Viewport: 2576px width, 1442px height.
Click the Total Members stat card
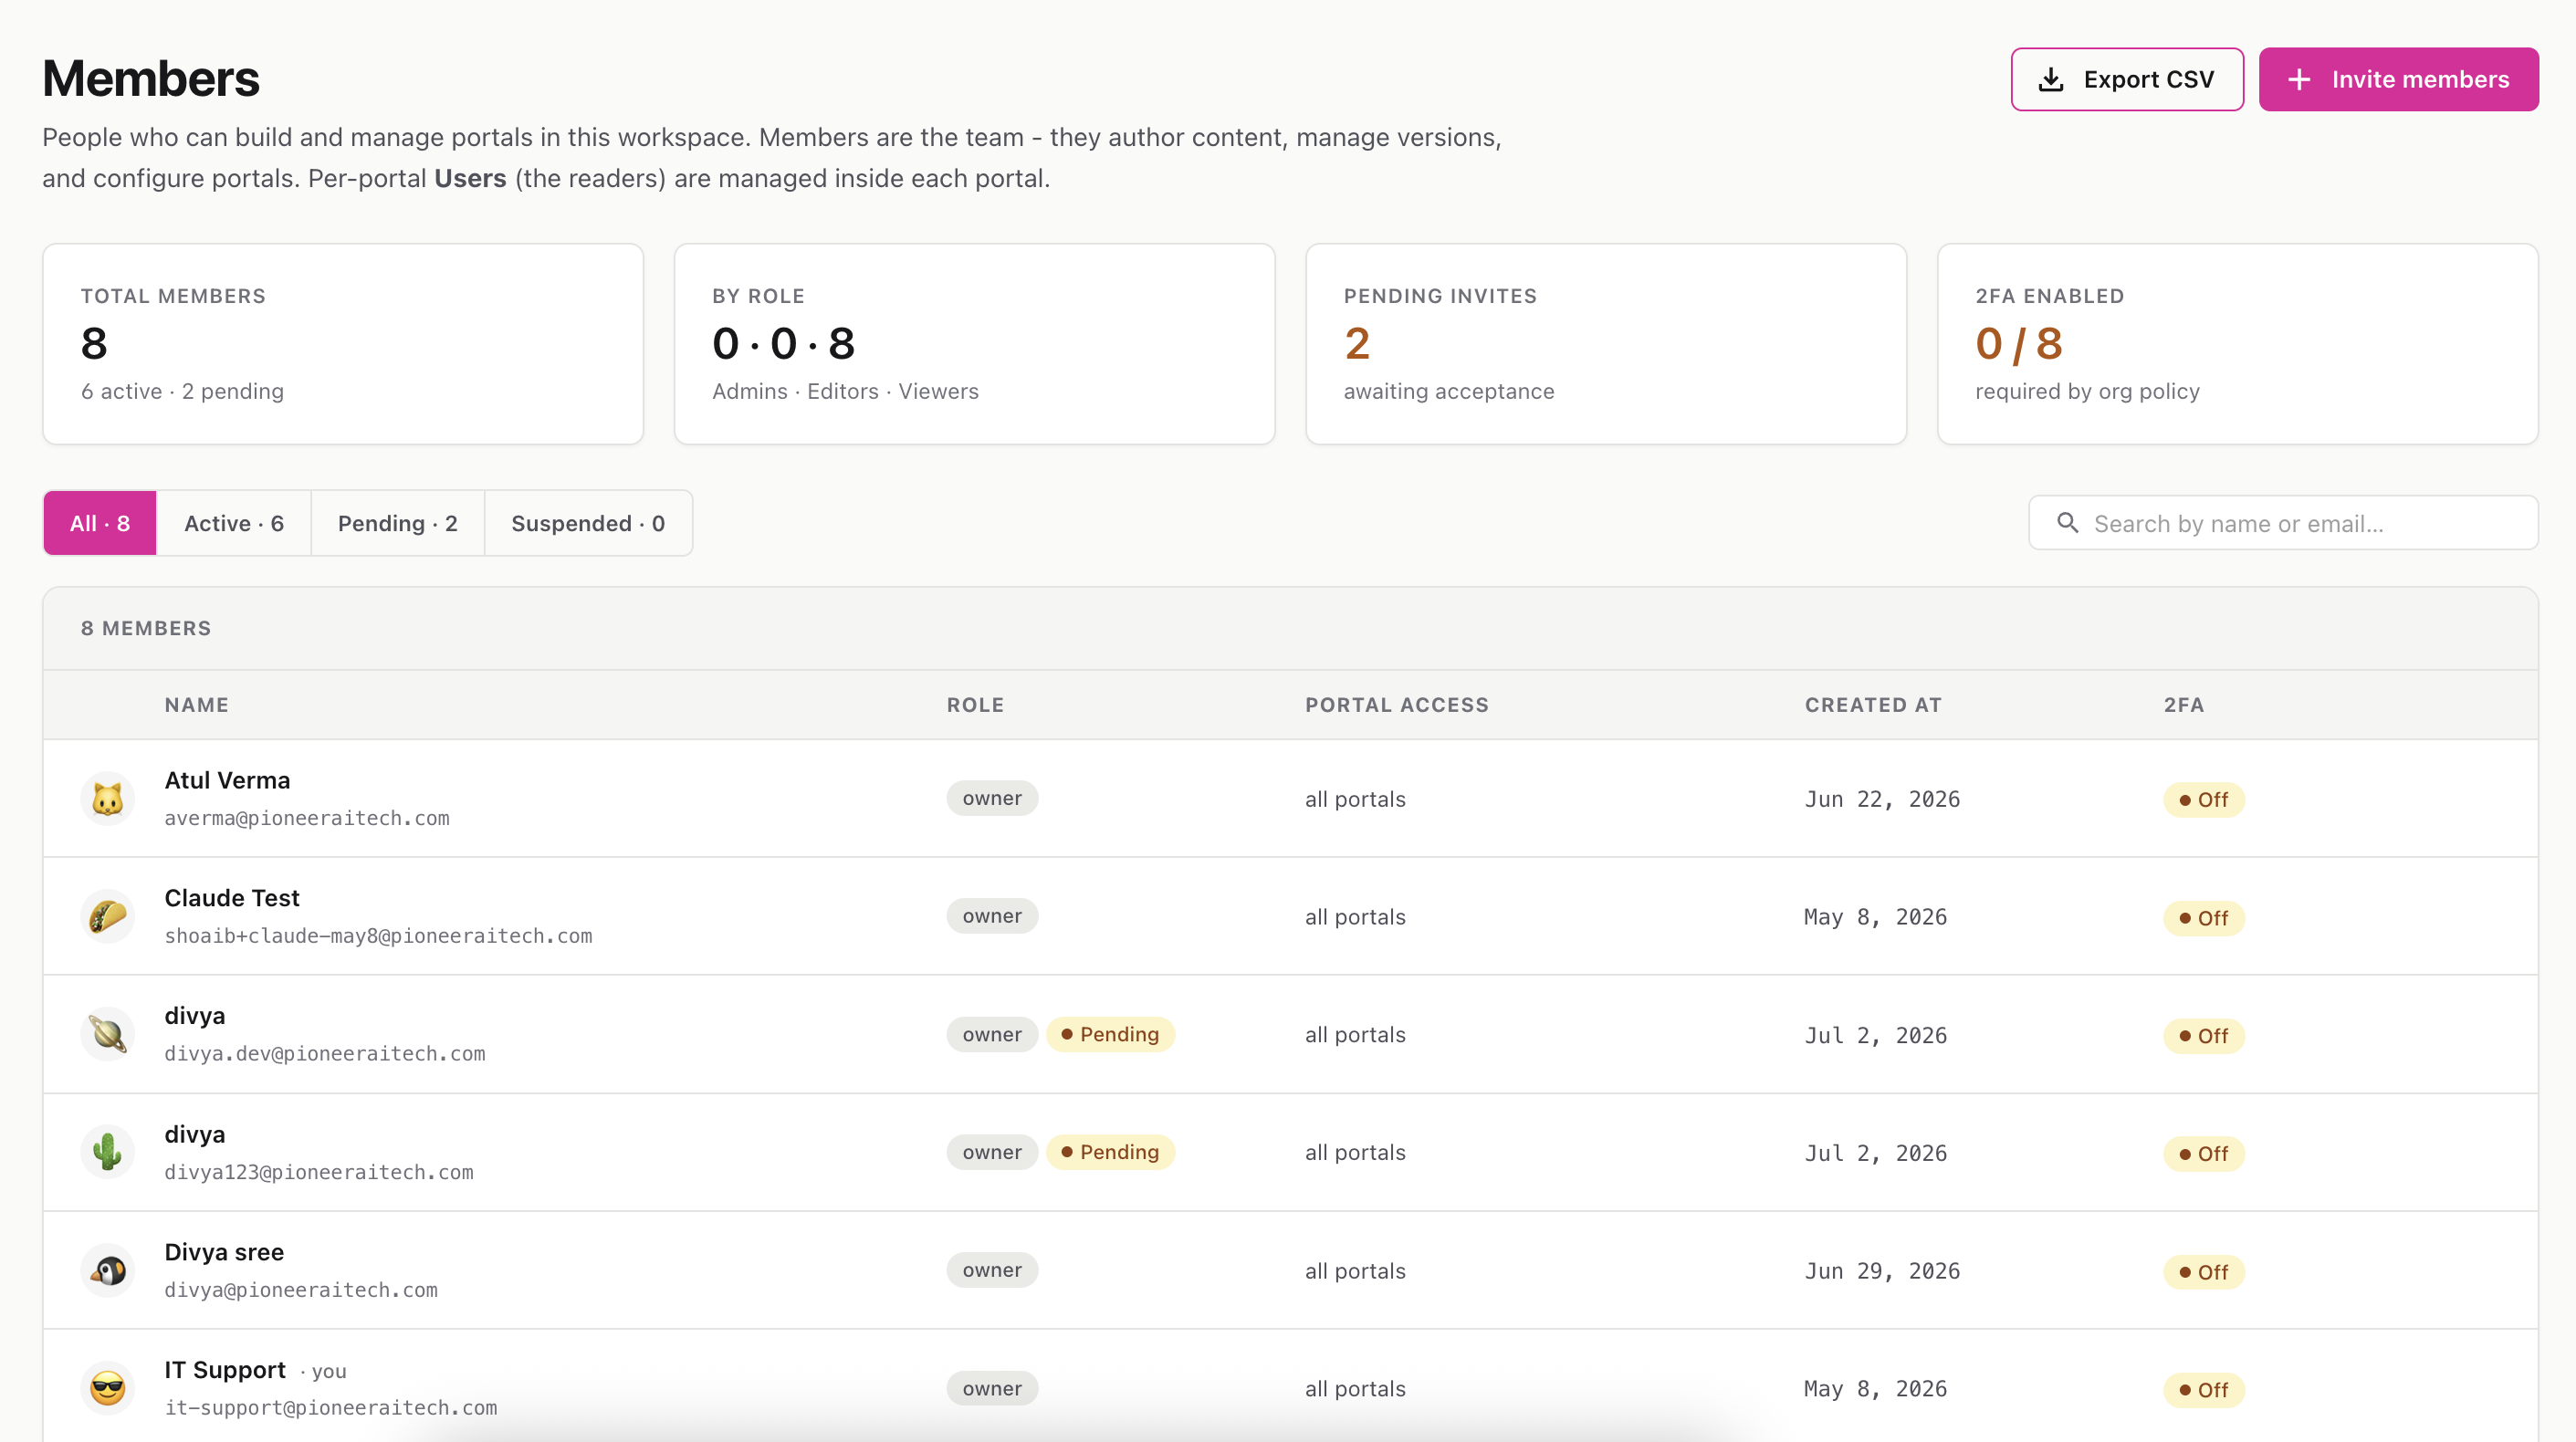point(343,344)
